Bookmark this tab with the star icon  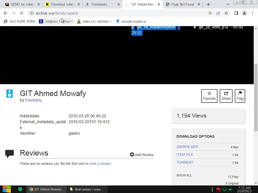point(226,13)
